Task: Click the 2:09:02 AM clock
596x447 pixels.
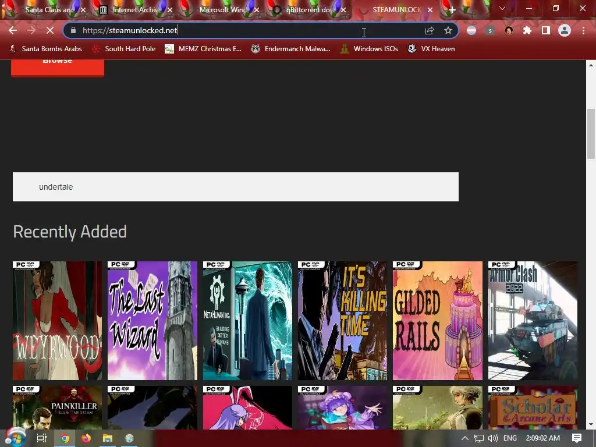Action: point(543,438)
